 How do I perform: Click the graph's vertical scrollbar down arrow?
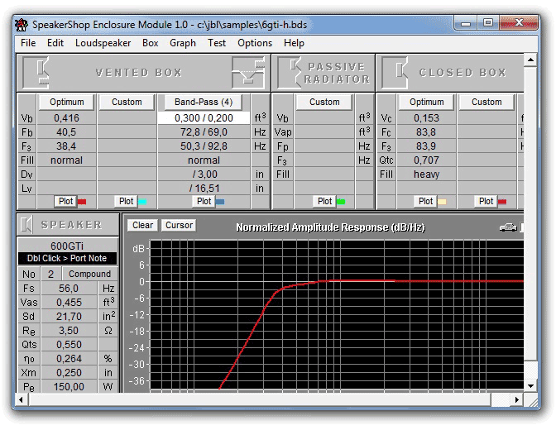coord(530,385)
